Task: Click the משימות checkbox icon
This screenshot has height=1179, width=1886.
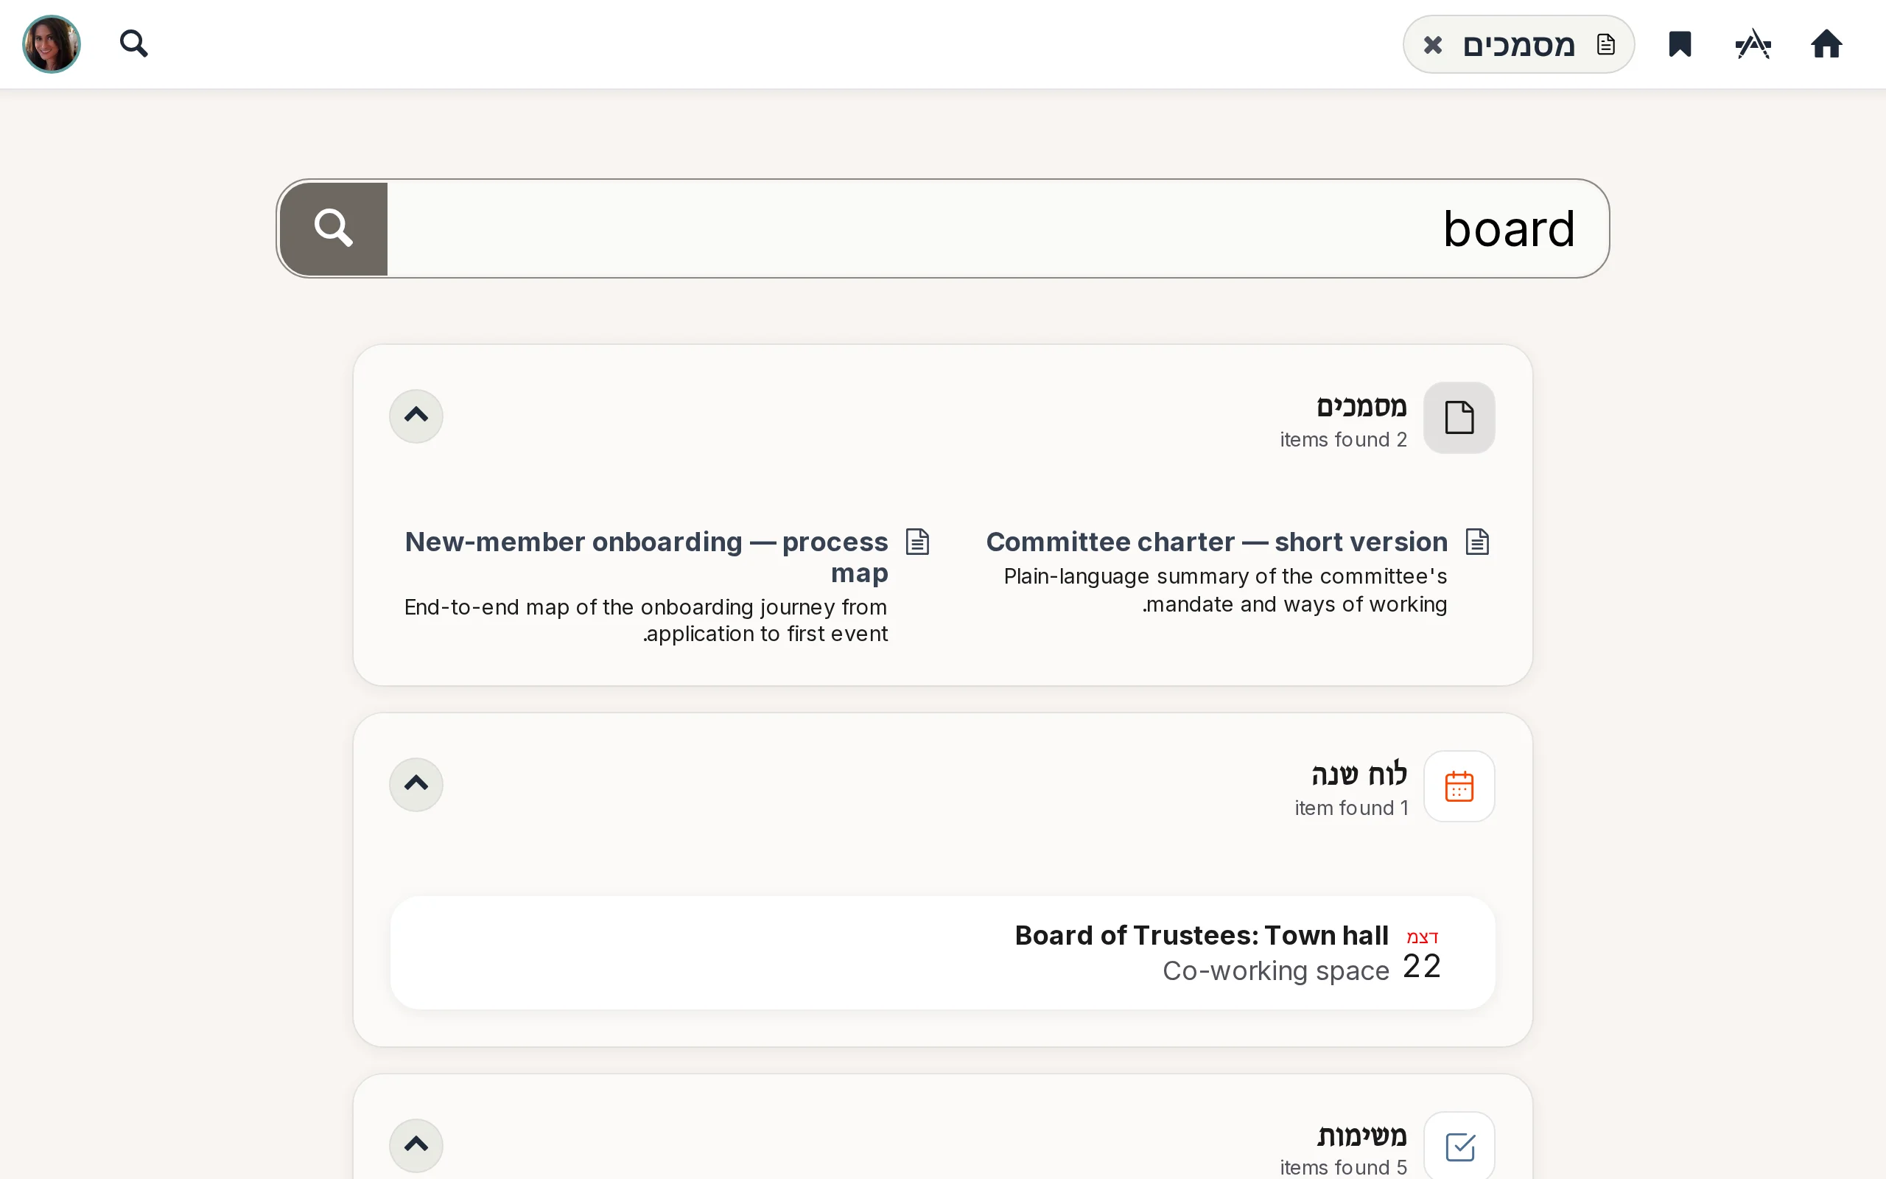Action: coord(1459,1147)
